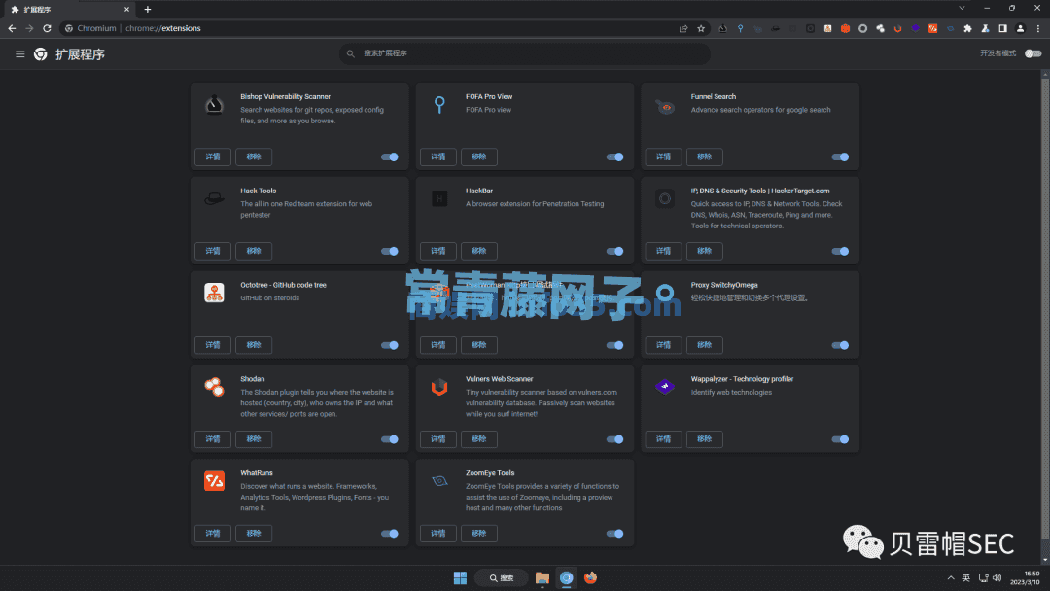The width and height of the screenshot is (1050, 591).
Task: Disable the Proxy SwitchyOmega extension
Action: point(840,345)
